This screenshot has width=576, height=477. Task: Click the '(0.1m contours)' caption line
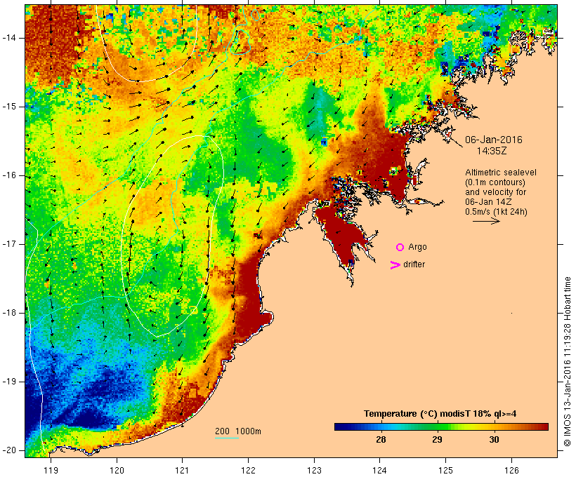point(495,182)
